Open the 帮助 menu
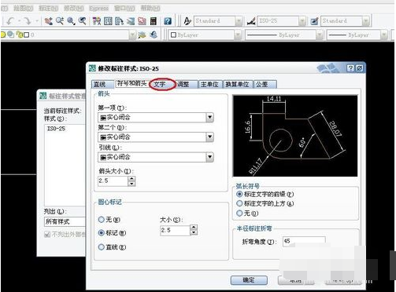This screenshot has height=292, width=396. point(150,9)
